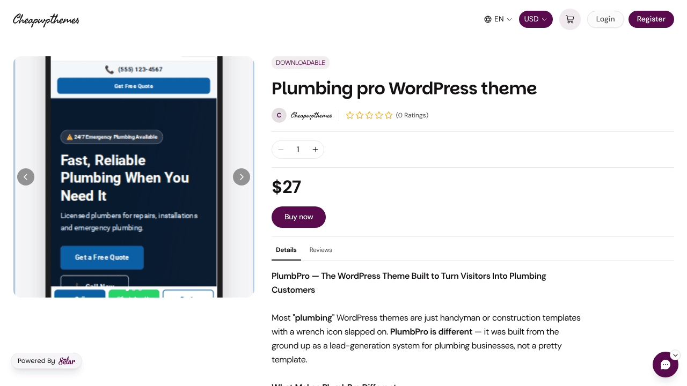Click the seller avatar with letter C

(279, 115)
